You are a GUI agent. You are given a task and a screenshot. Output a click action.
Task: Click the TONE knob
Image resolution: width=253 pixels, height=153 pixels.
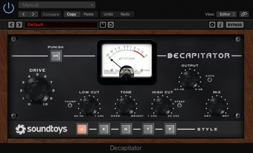126,106
